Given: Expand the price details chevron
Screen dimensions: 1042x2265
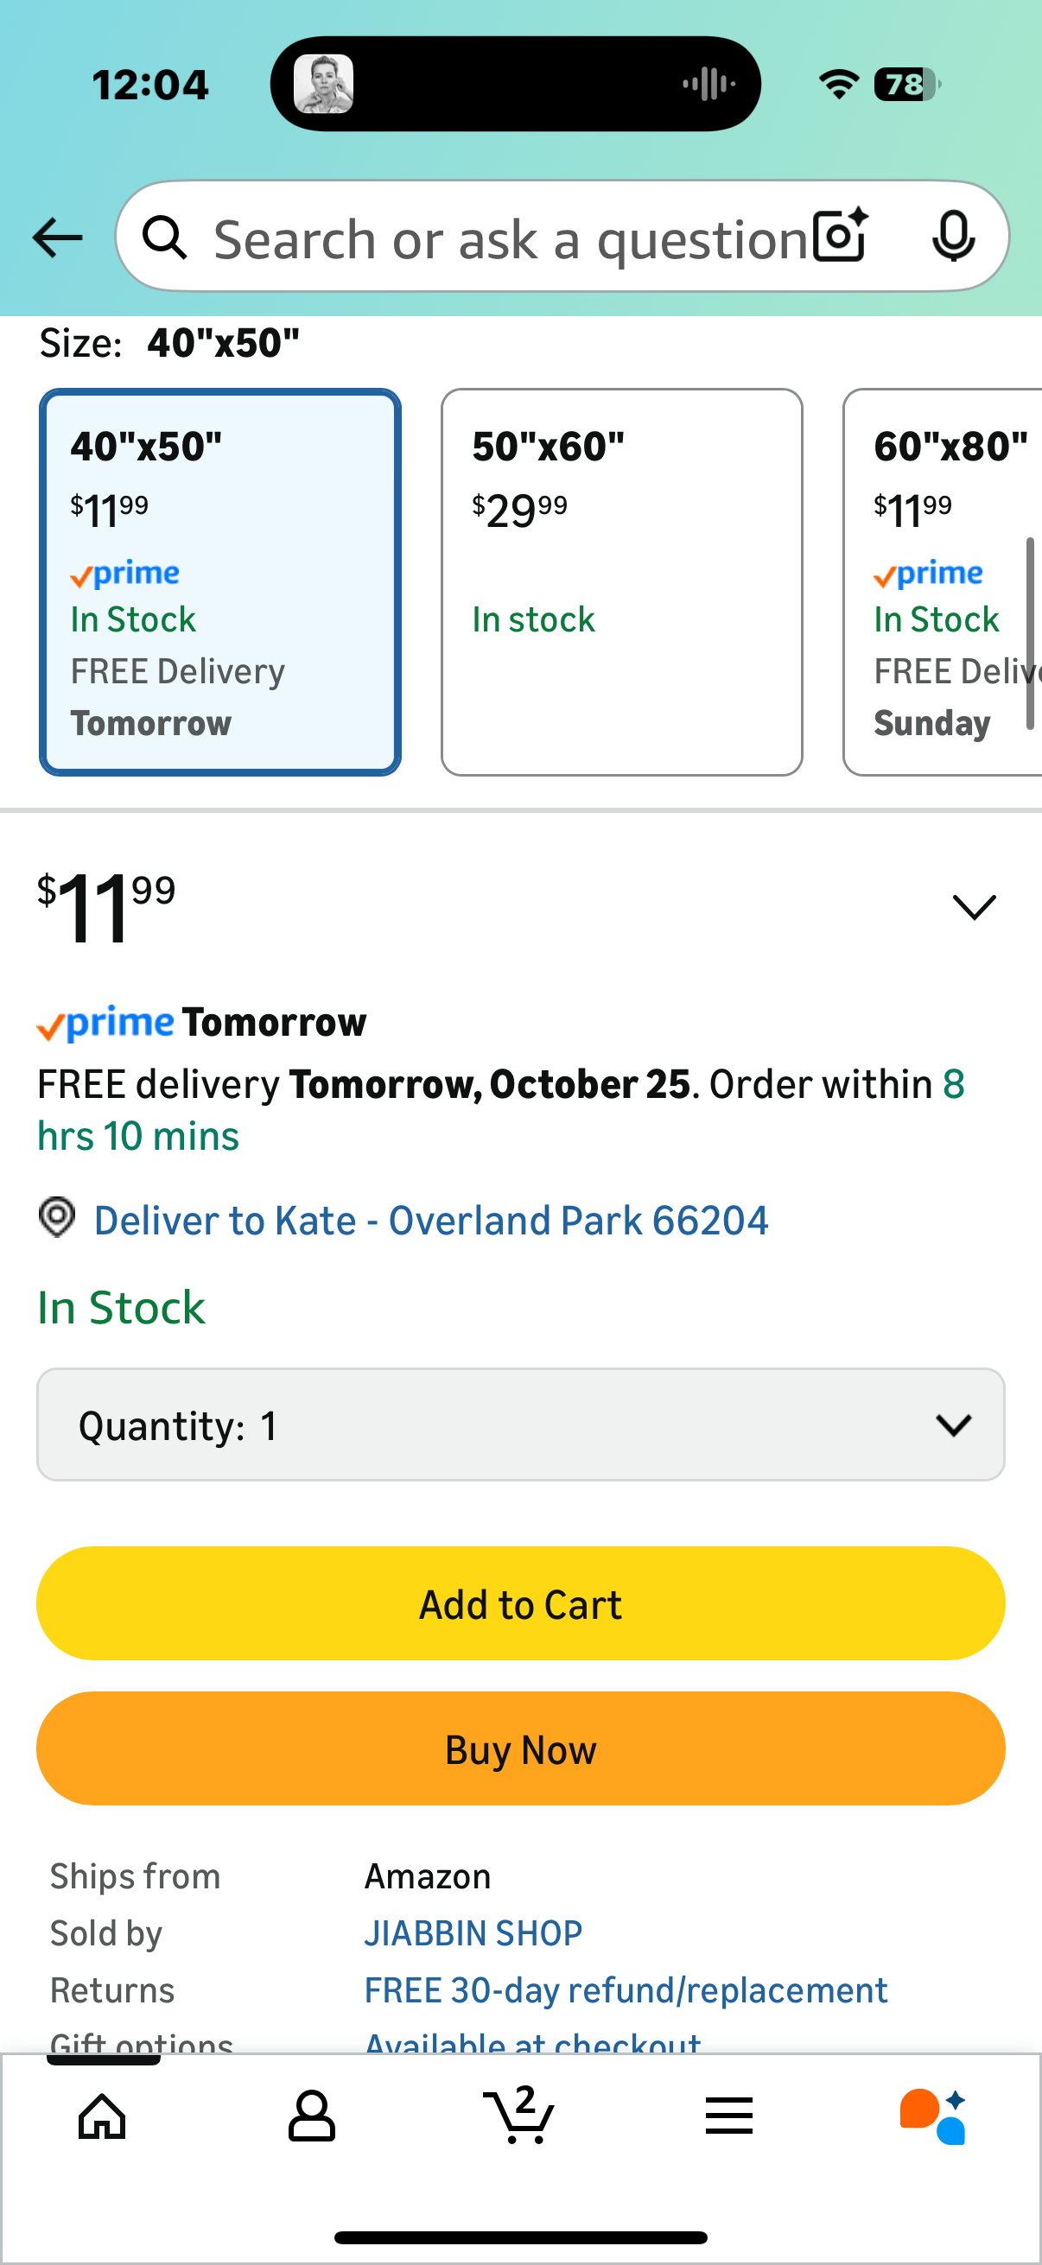Looking at the screenshot, I should tap(974, 907).
